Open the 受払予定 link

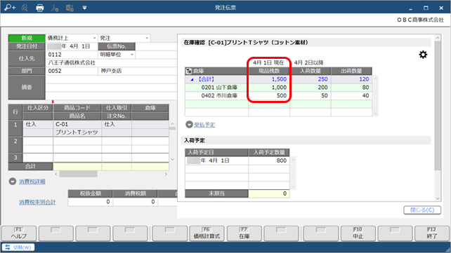tap(204, 125)
